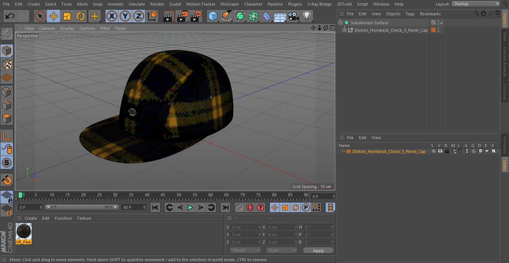Switch to Edges mode

point(7,106)
